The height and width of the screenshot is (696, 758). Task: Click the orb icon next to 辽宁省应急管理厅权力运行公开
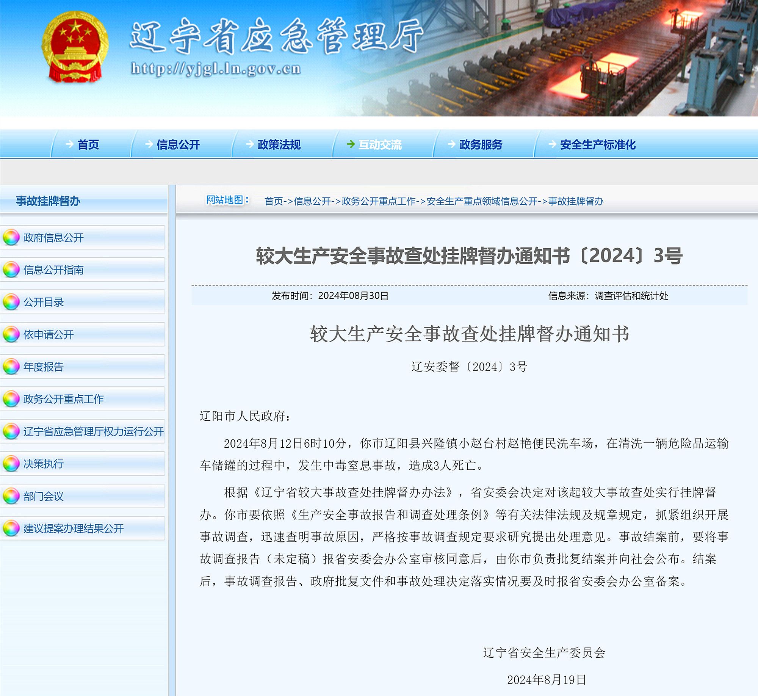[11, 431]
